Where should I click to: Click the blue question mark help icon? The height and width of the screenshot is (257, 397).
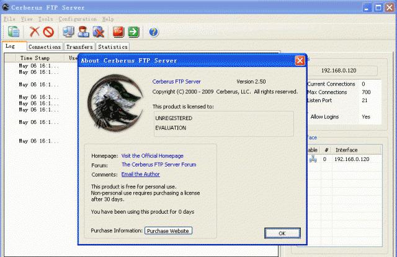point(153,32)
